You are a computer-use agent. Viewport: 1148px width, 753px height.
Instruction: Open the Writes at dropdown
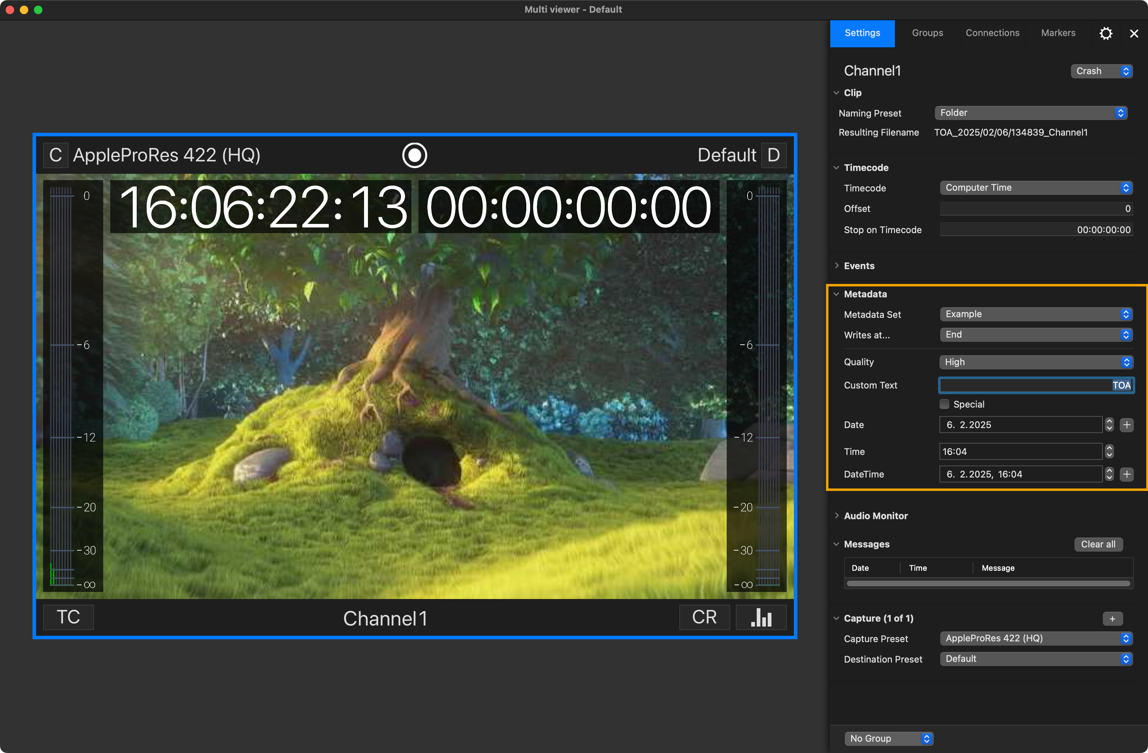point(1036,334)
